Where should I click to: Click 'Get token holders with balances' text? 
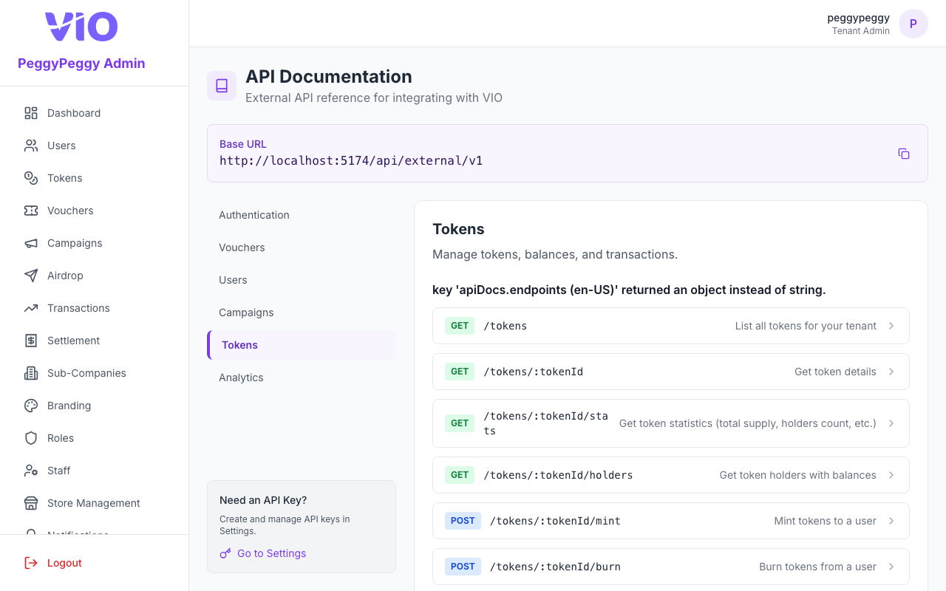coord(797,475)
